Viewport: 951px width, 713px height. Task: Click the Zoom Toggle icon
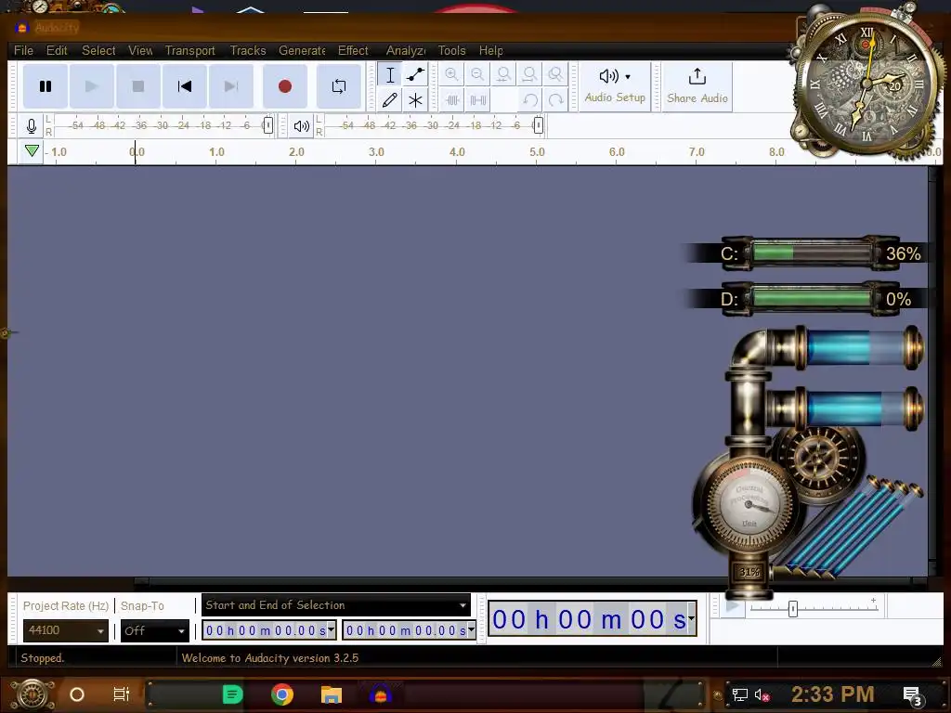[555, 74]
